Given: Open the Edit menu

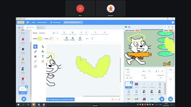Looking at the screenshot, I should click(42, 22).
